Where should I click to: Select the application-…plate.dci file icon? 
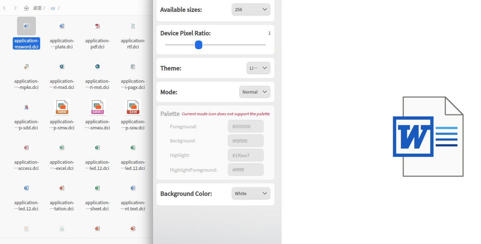(62, 26)
